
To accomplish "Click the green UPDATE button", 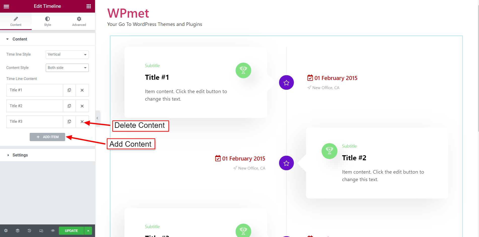I will [71, 231].
